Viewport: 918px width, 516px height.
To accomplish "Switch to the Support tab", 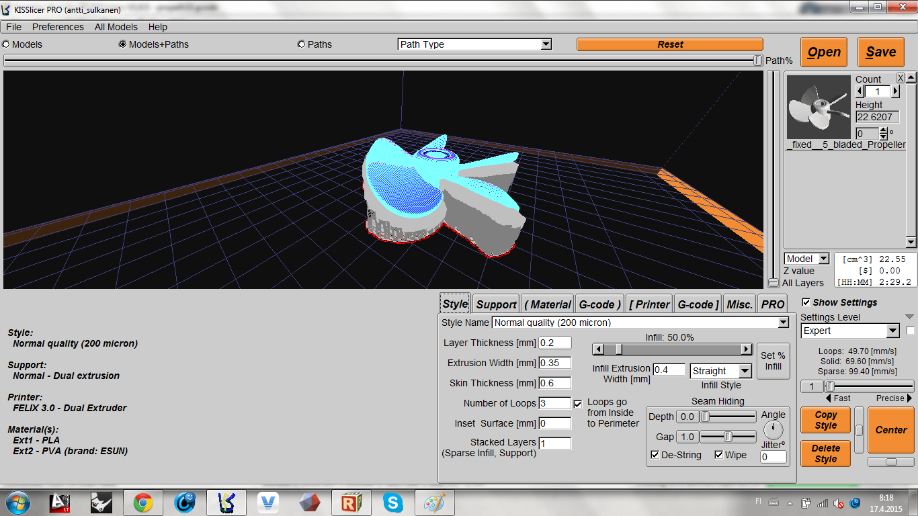I will (x=496, y=304).
